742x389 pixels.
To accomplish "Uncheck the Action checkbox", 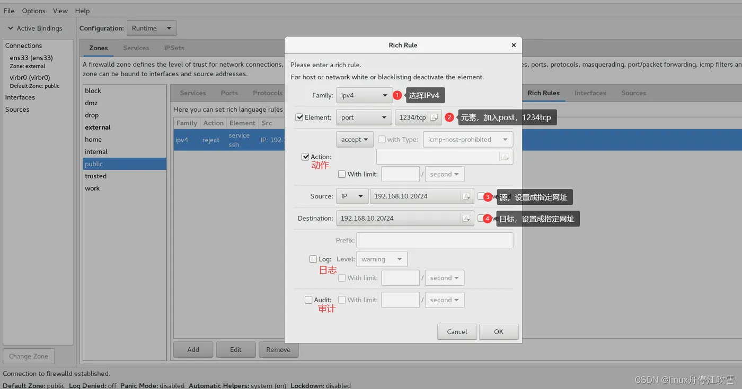I will pyautogui.click(x=305, y=157).
